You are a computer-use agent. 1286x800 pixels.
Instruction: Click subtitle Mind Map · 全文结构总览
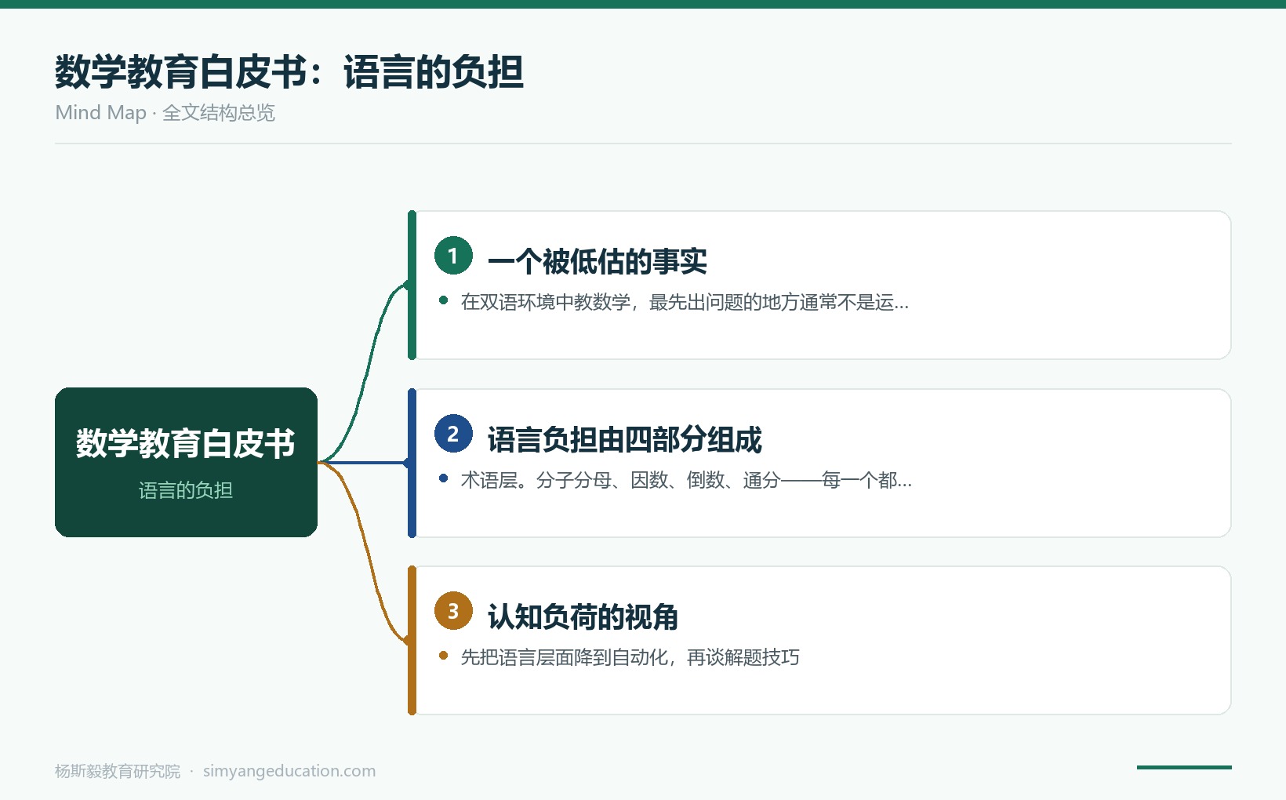tap(165, 113)
